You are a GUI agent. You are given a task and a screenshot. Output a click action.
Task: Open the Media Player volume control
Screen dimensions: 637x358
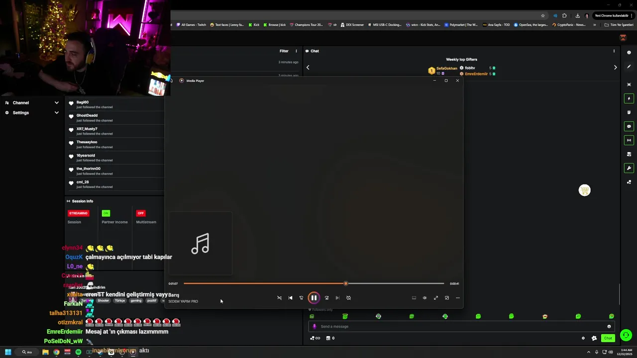(425, 298)
